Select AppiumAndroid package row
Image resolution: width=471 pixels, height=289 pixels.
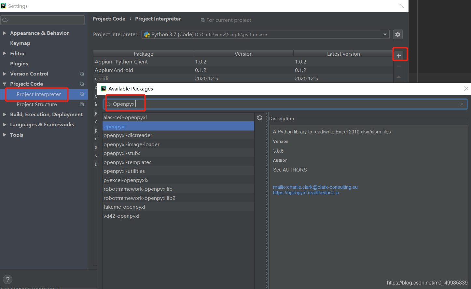click(243, 70)
